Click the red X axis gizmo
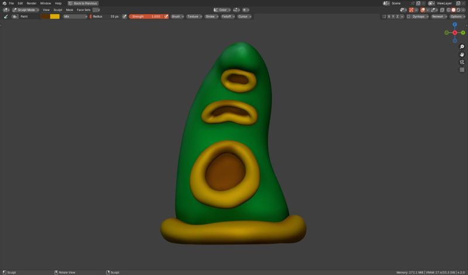 click(455, 33)
